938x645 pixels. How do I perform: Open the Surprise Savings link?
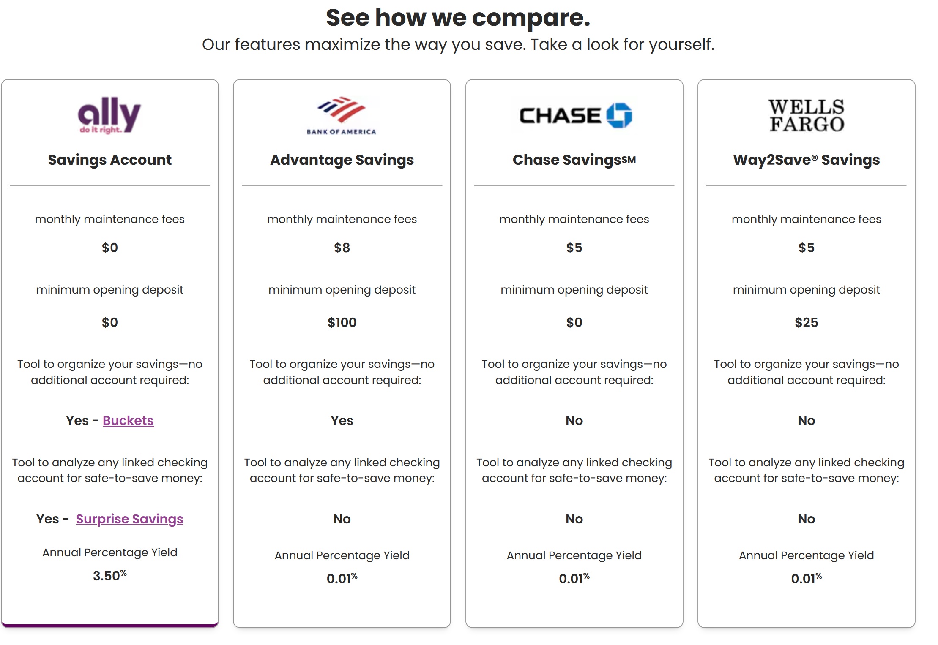tap(129, 519)
